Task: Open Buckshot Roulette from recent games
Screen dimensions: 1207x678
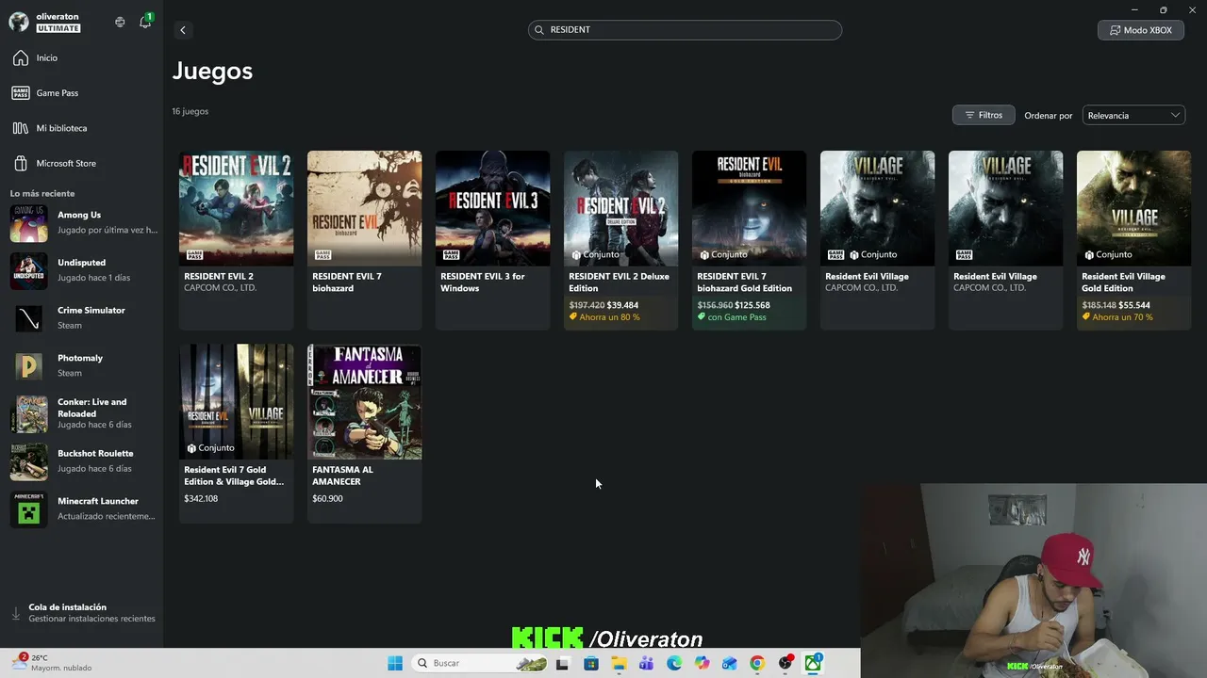Action: tap(82, 460)
